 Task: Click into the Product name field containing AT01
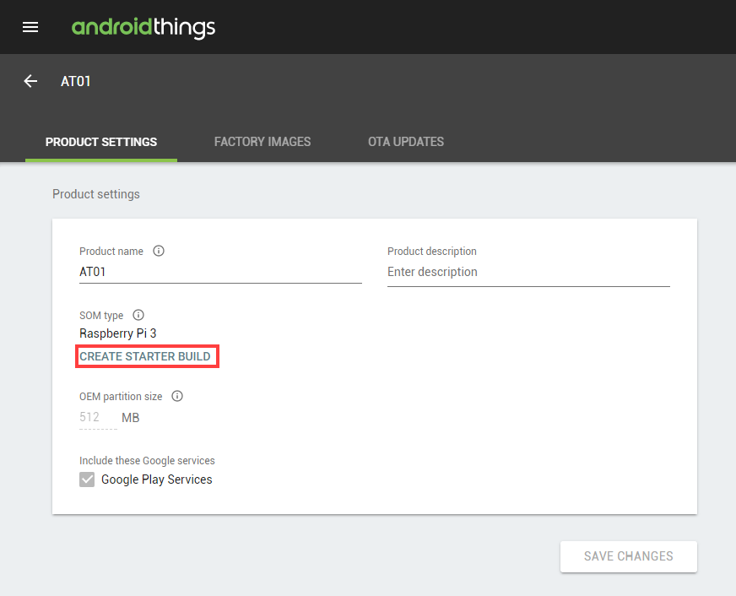(220, 272)
